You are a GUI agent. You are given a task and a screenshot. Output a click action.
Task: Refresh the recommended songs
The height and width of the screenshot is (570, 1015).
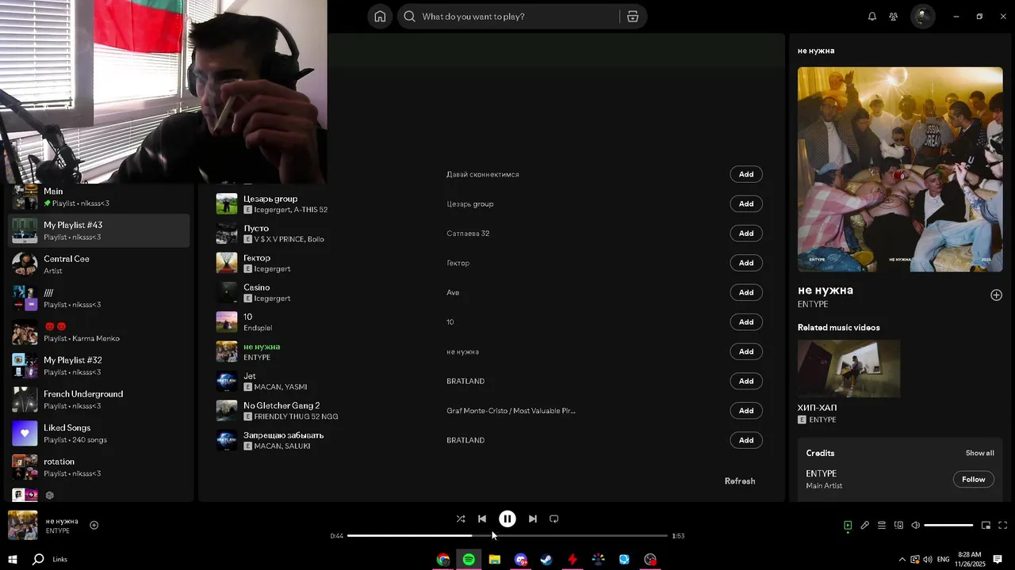[x=740, y=481]
